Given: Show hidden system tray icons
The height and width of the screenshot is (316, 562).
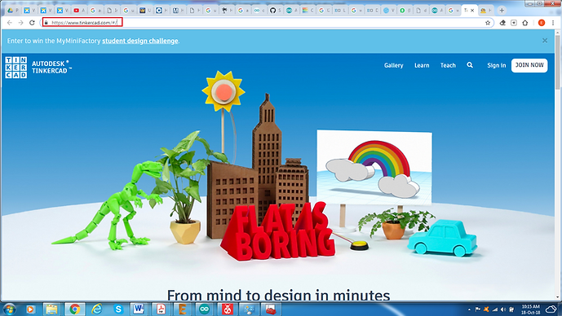Looking at the screenshot, I should click(x=469, y=309).
